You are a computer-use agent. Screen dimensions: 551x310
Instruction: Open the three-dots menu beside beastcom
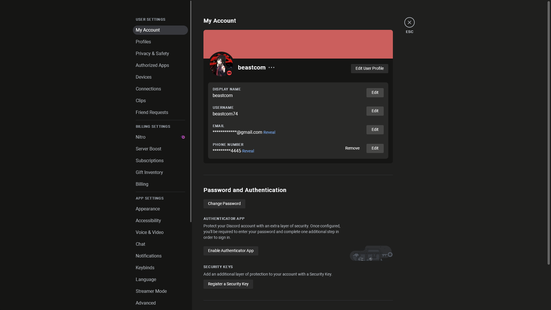[271, 68]
